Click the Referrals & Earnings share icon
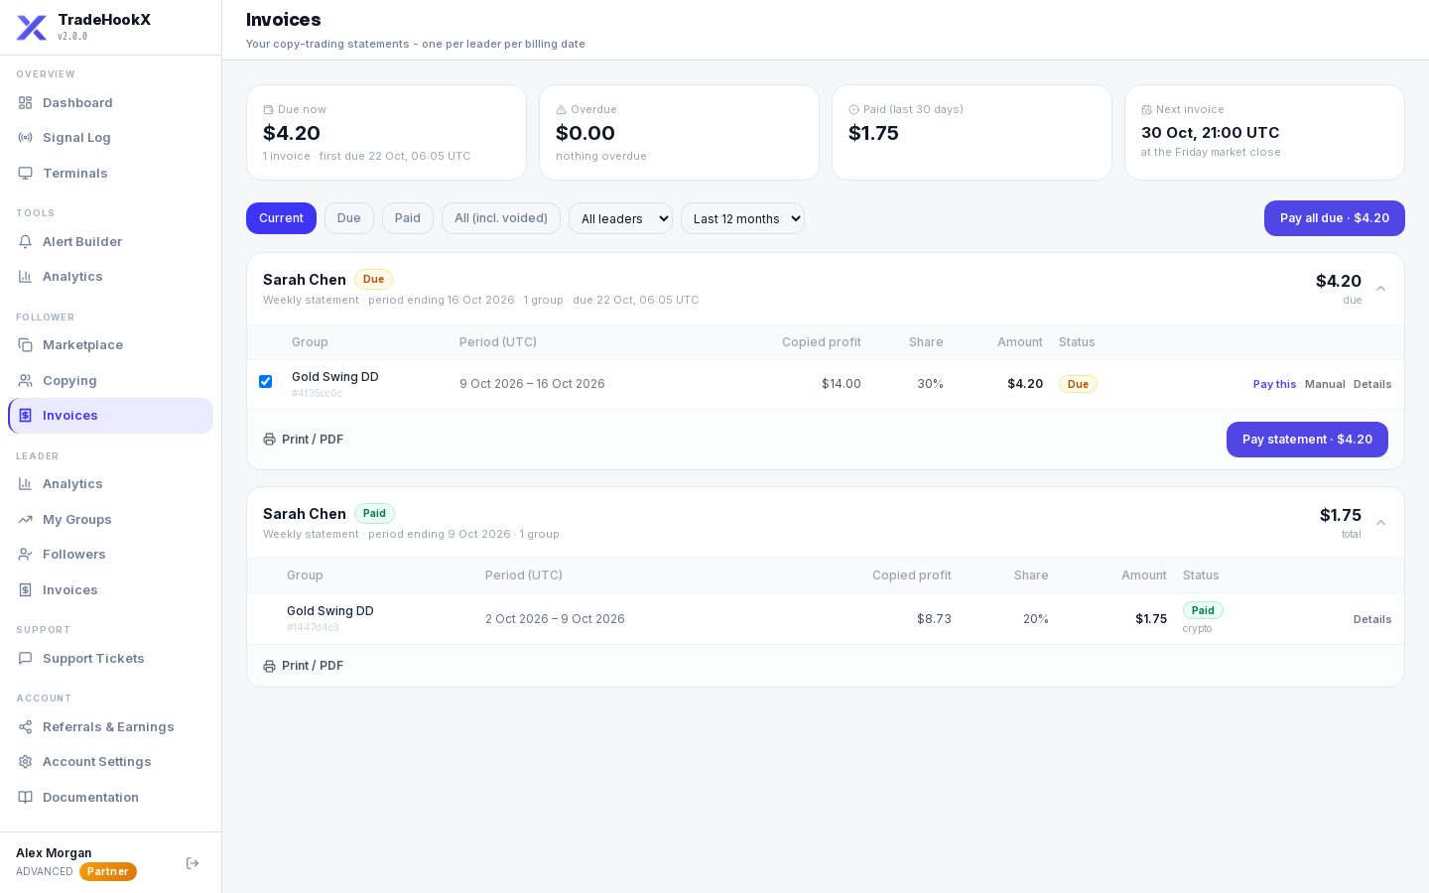 26,727
